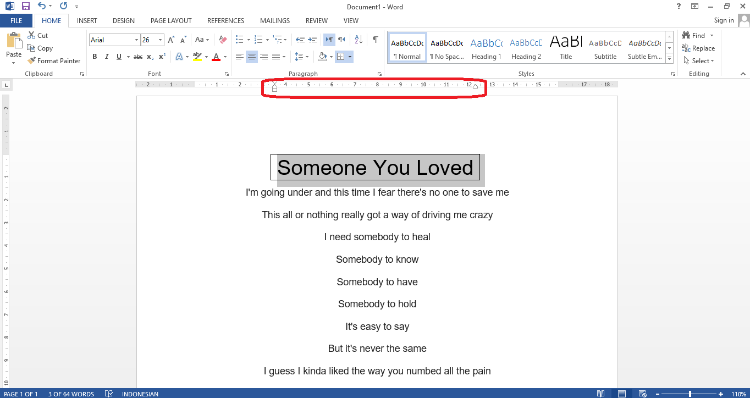Apply the Heading 2 style
Viewport: 750px width, 398px height.
[526, 47]
